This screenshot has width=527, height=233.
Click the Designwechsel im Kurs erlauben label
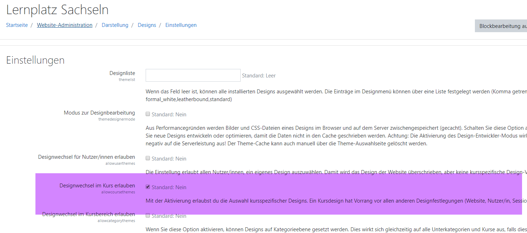coord(97,186)
